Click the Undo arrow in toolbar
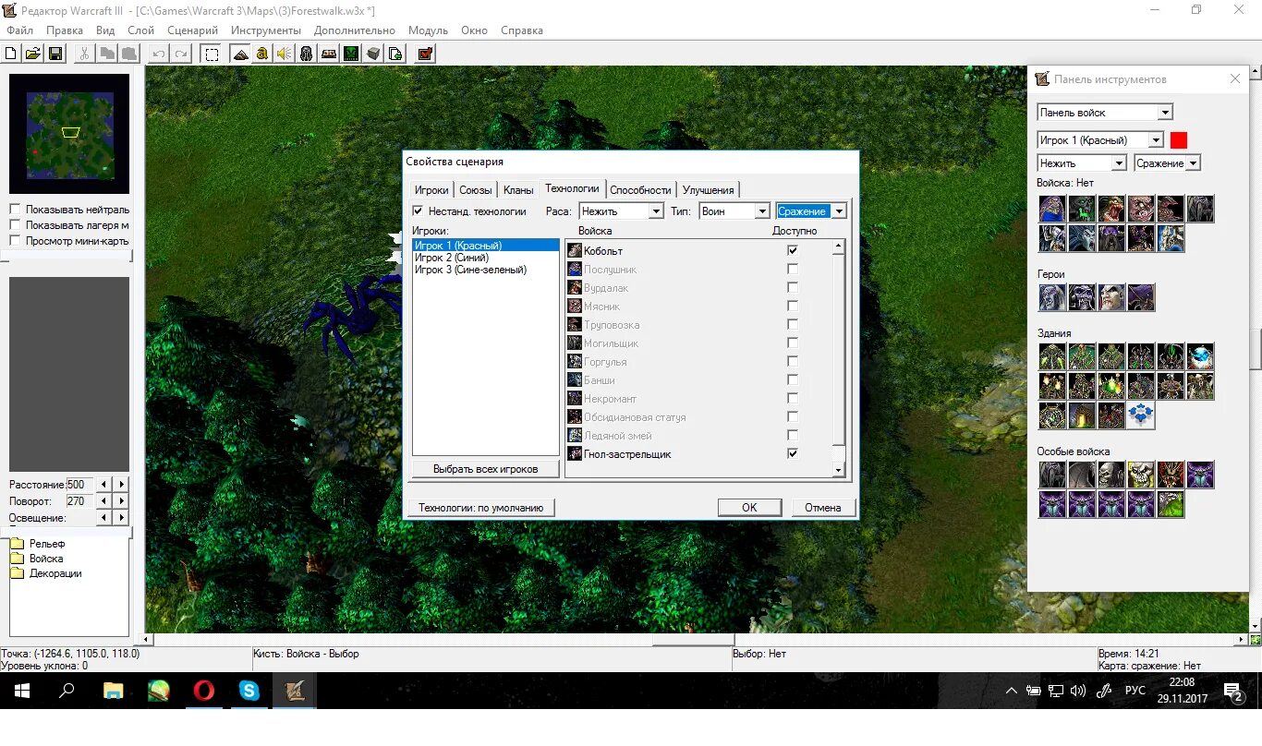1262x746 pixels. pyautogui.click(x=159, y=54)
